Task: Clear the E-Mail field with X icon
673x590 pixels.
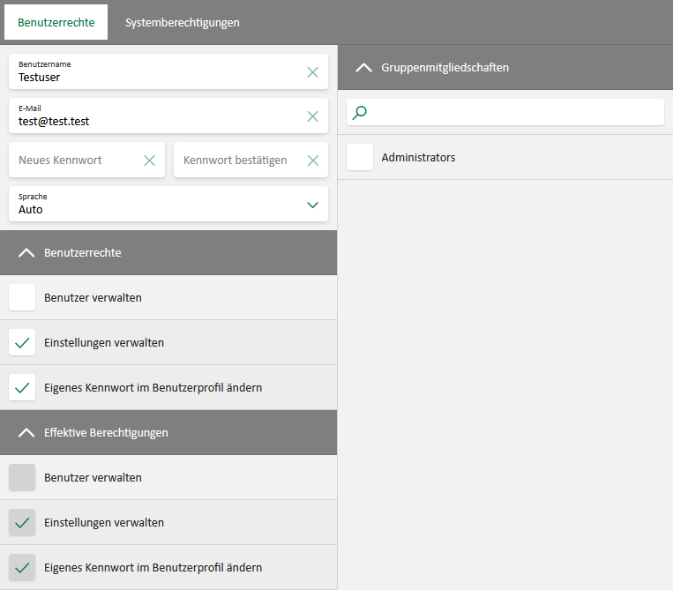Action: click(x=312, y=116)
